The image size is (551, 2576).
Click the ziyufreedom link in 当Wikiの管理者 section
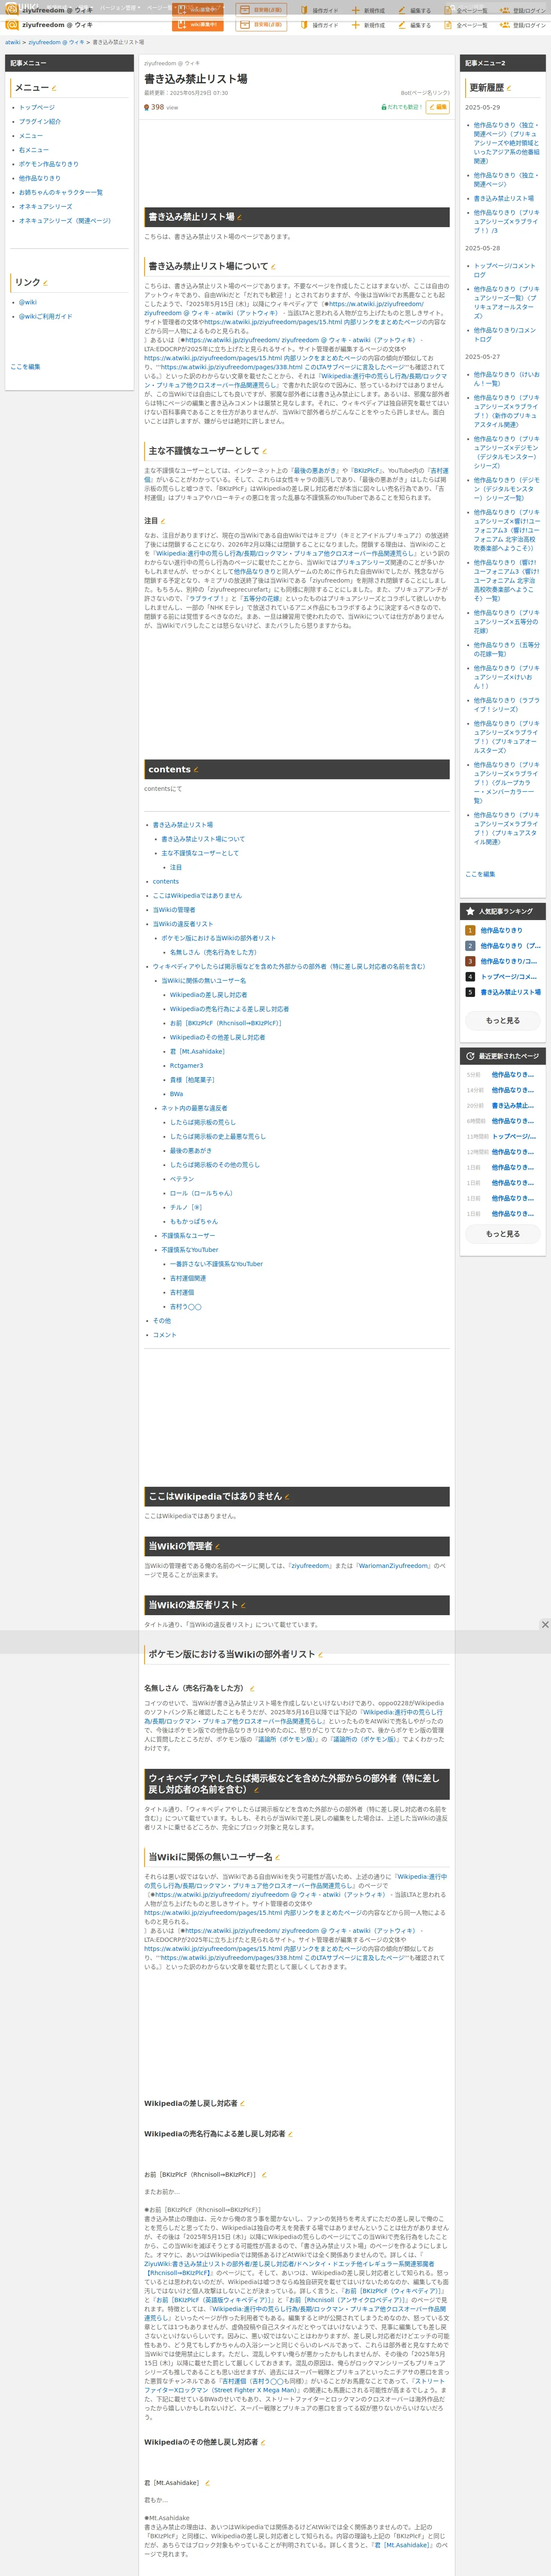(x=310, y=1566)
